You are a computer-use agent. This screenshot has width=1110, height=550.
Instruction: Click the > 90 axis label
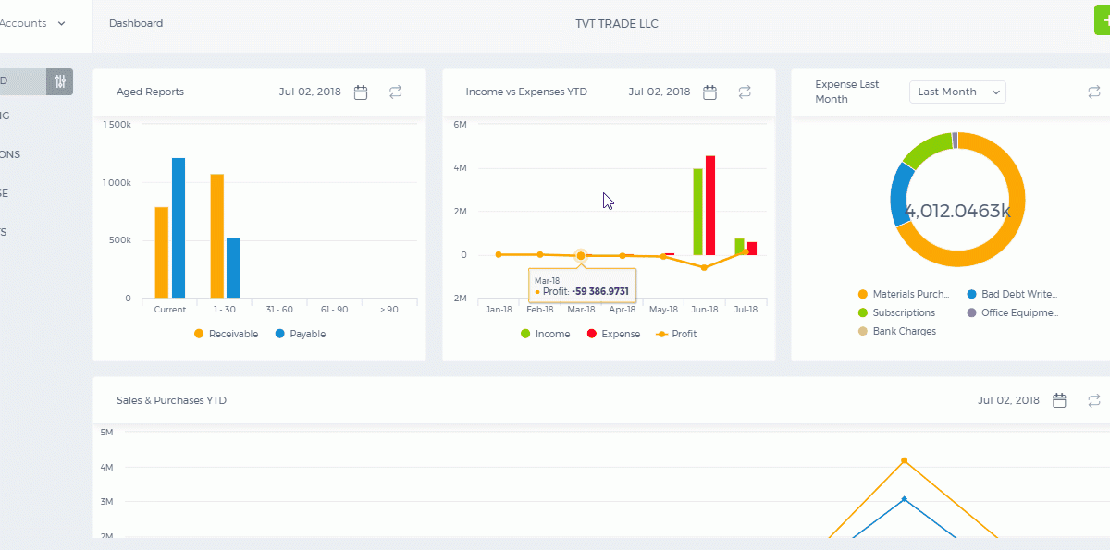click(x=388, y=310)
